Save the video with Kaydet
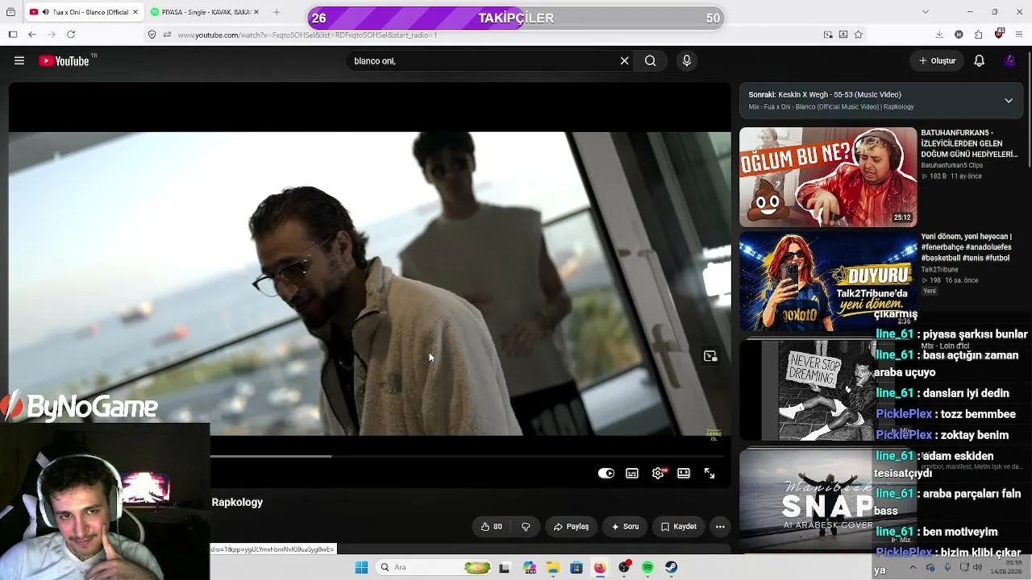This screenshot has height=580, width=1032. tap(679, 527)
